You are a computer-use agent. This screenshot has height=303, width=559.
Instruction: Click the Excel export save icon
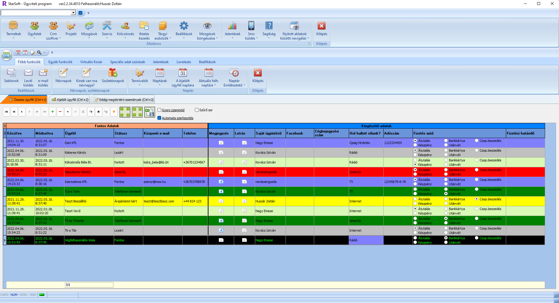149,112
